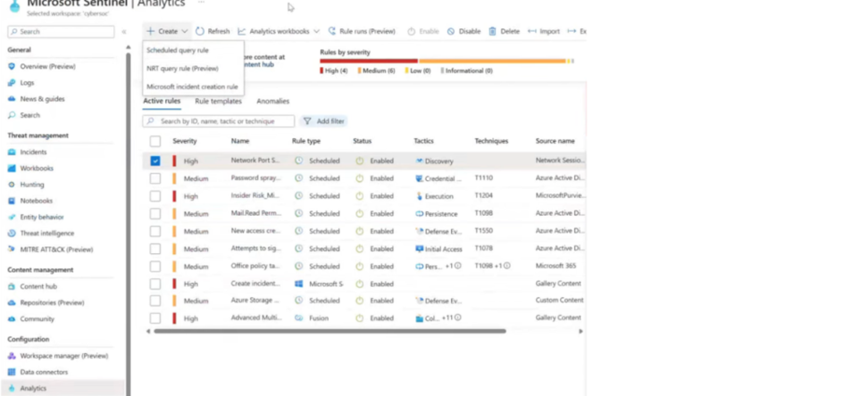Open the Notebooks icon

[11, 201]
